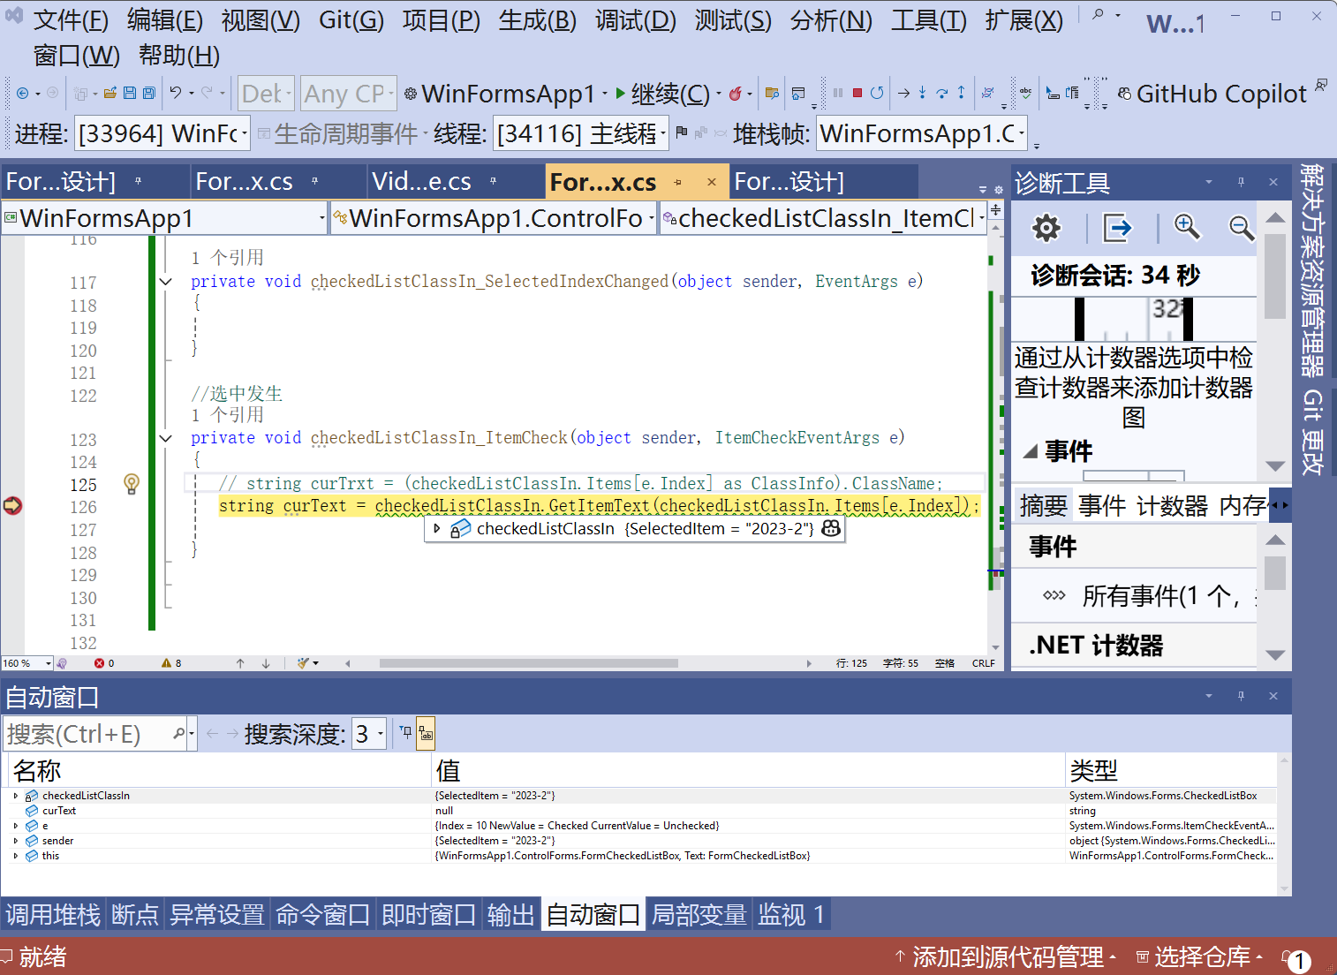Click Show Next Statement arrow icon
Image resolution: width=1337 pixels, height=975 pixels.
pos(903,93)
